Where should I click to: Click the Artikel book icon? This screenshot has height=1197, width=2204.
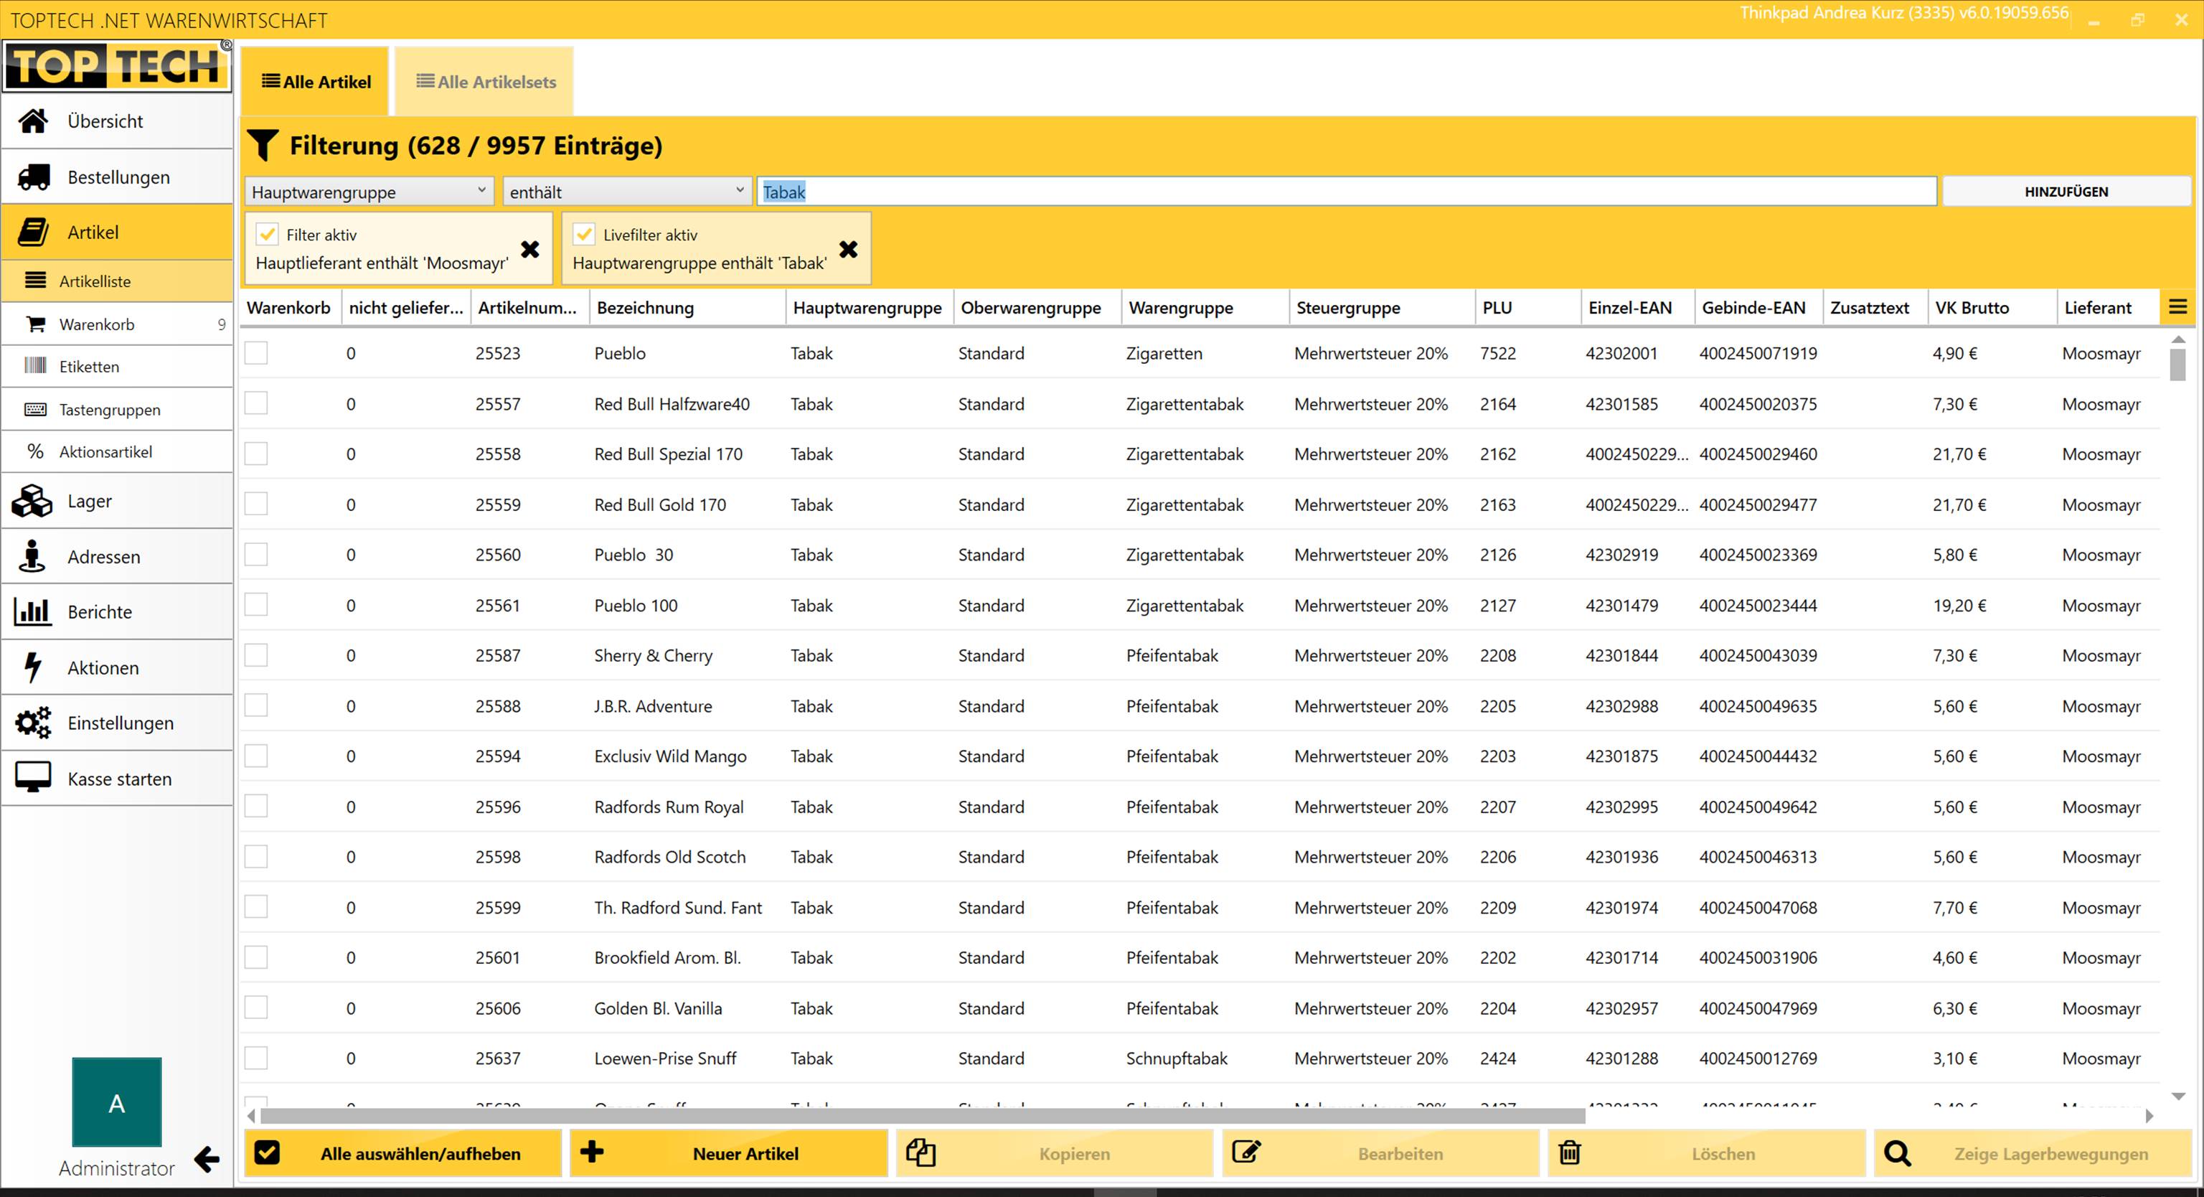(x=34, y=232)
